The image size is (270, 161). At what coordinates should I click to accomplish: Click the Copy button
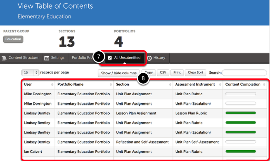pos(149,73)
